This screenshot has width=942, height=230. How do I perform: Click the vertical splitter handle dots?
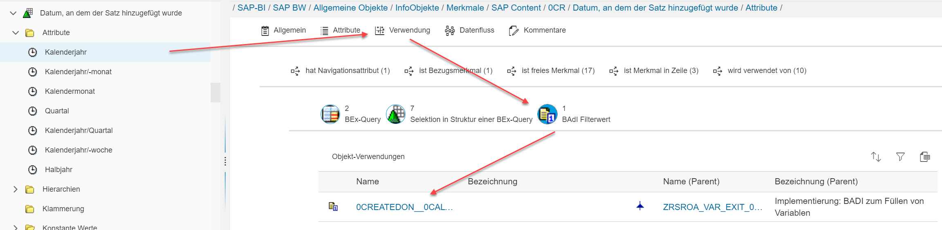(x=225, y=161)
